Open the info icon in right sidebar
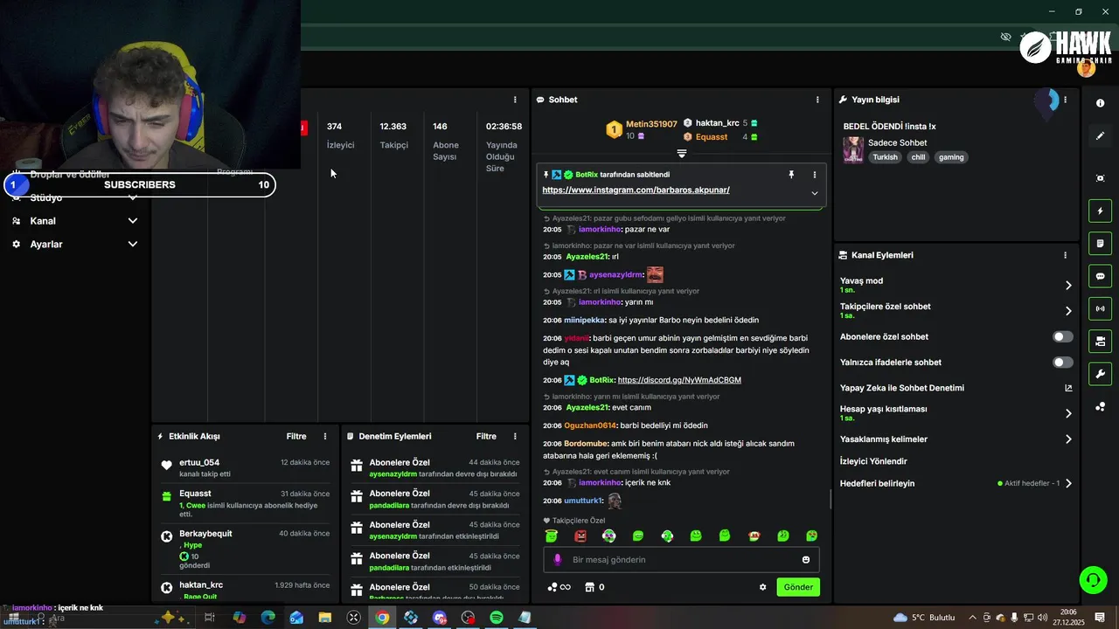Screen dimensions: 1119x629 click(x=1100, y=103)
